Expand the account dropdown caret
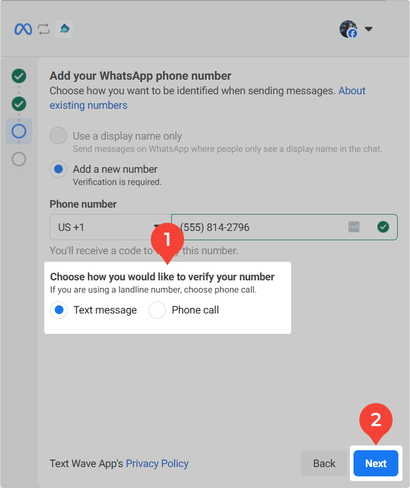 coord(369,29)
